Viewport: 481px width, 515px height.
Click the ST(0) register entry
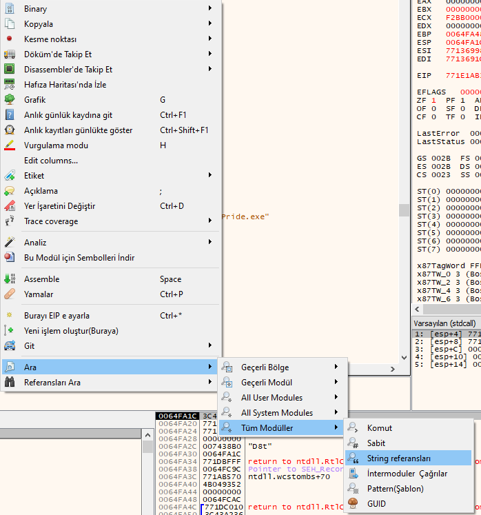click(x=449, y=191)
